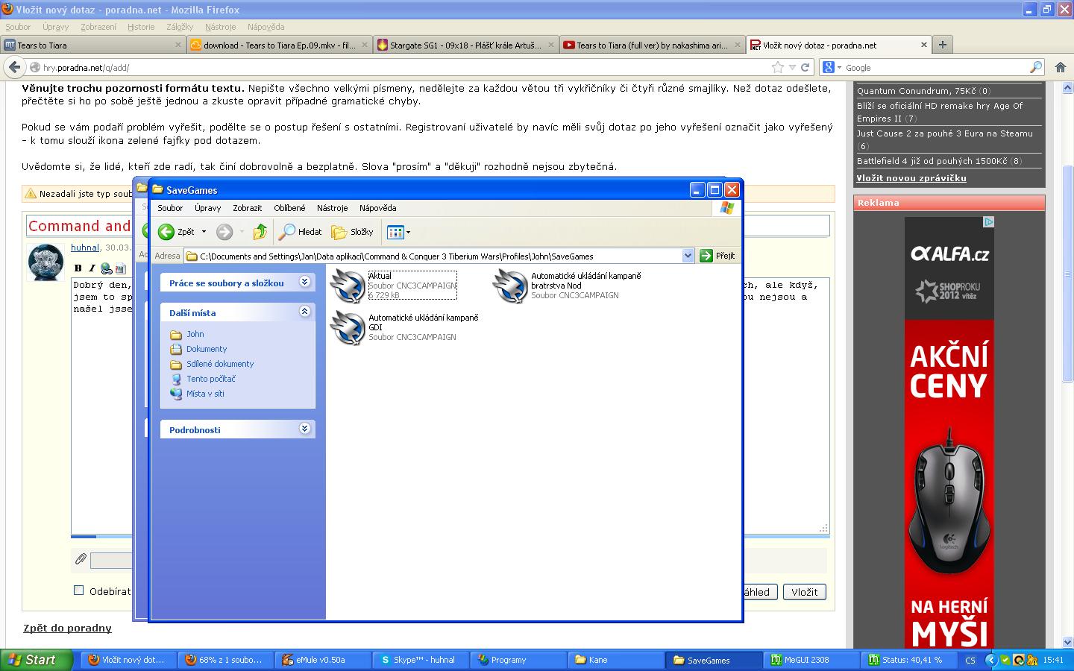1074x671 pixels.
Task: Select the Aktual save game file
Action: point(348,286)
